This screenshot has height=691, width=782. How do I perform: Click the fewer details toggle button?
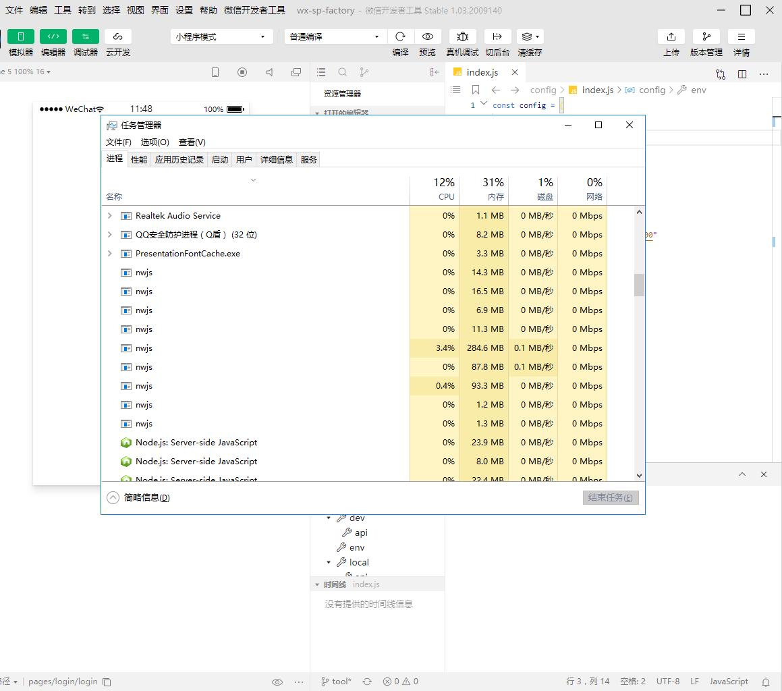click(x=138, y=497)
